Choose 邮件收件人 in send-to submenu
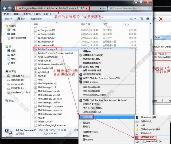The height and width of the screenshot is (144, 171). (146, 133)
